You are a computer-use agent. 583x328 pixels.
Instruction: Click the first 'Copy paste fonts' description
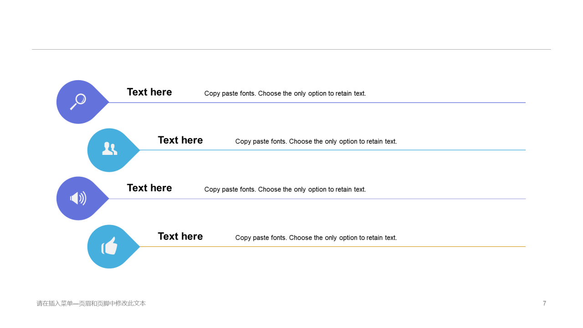click(x=285, y=93)
